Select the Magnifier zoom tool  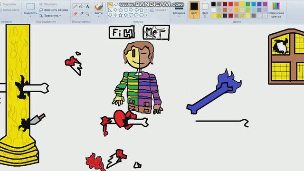[87, 14]
